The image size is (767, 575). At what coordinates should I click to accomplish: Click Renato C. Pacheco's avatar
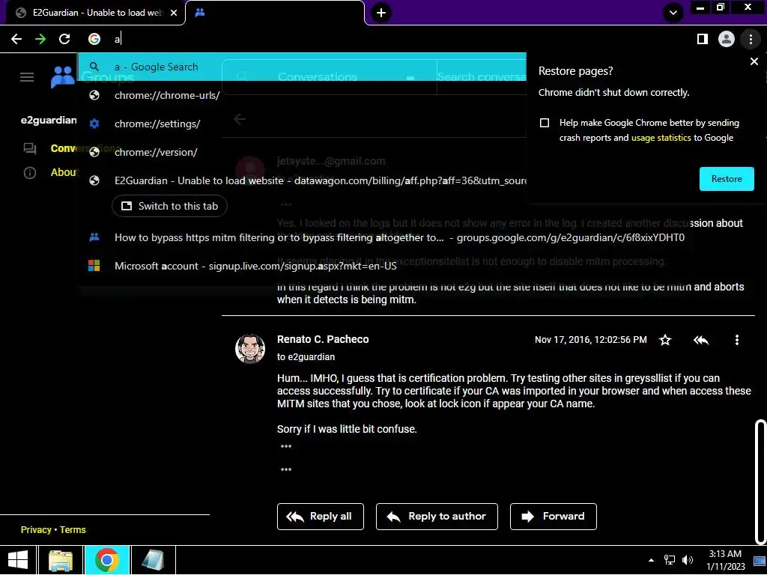[x=250, y=349]
